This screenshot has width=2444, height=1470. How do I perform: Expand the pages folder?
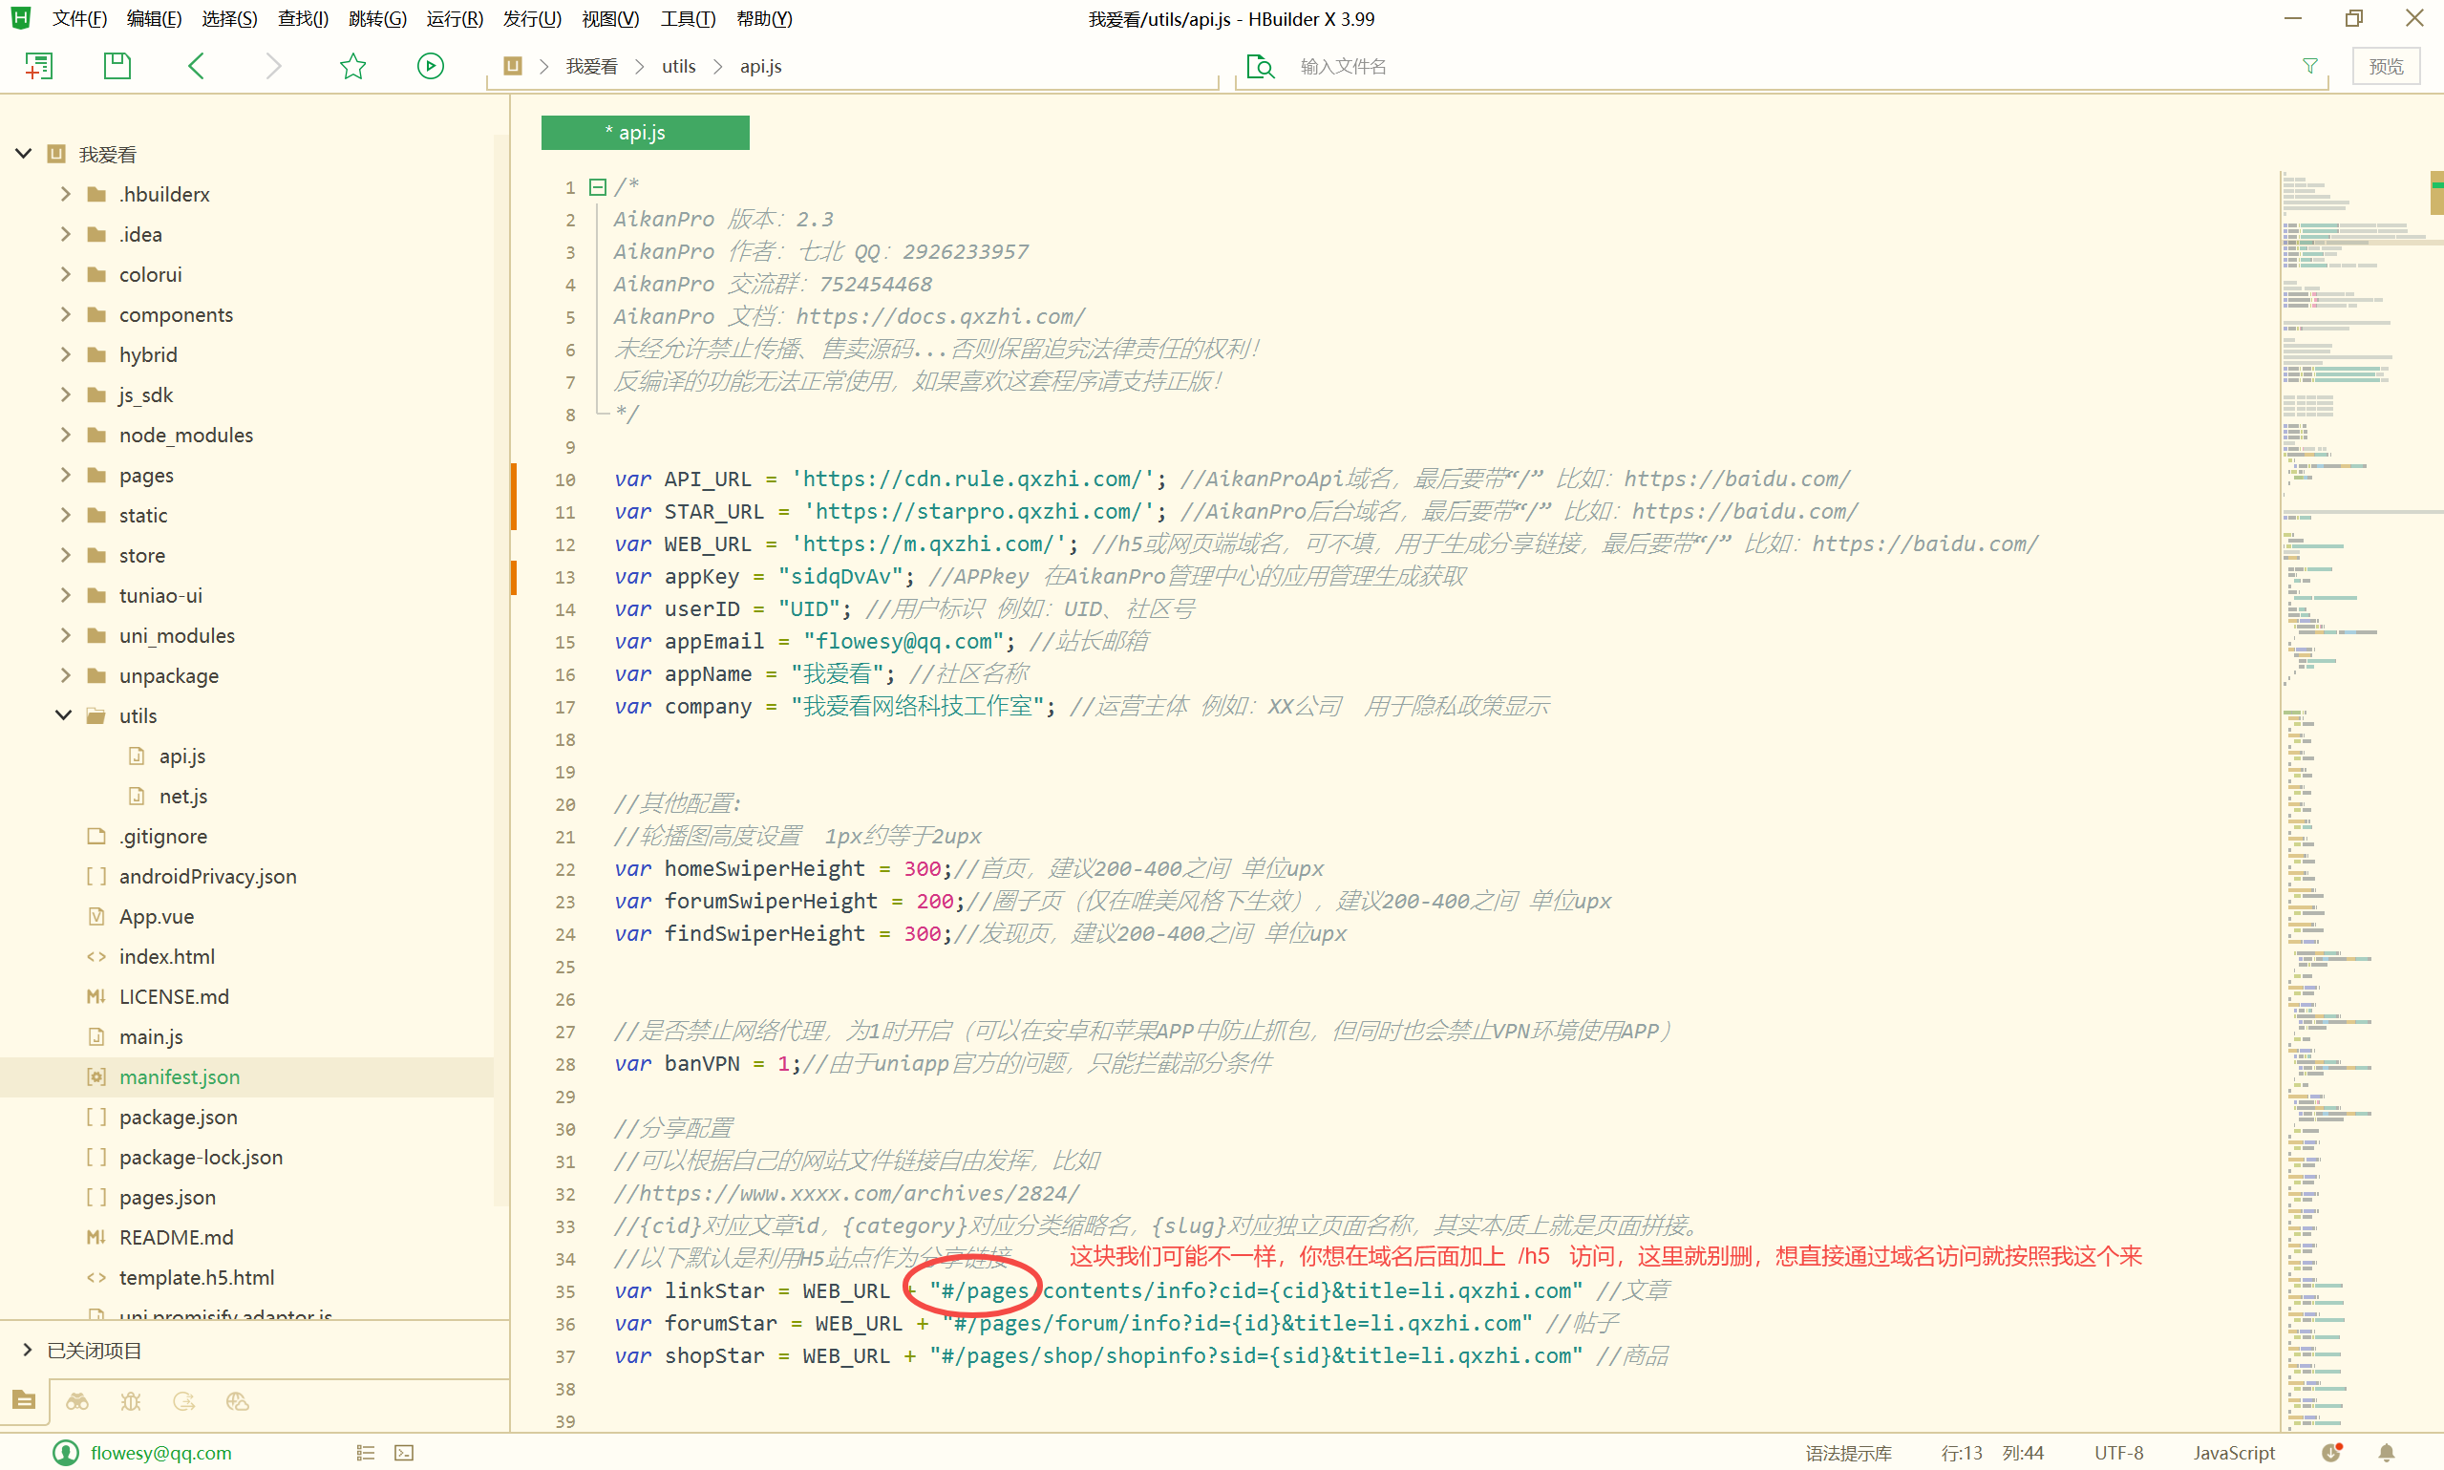tap(64, 475)
